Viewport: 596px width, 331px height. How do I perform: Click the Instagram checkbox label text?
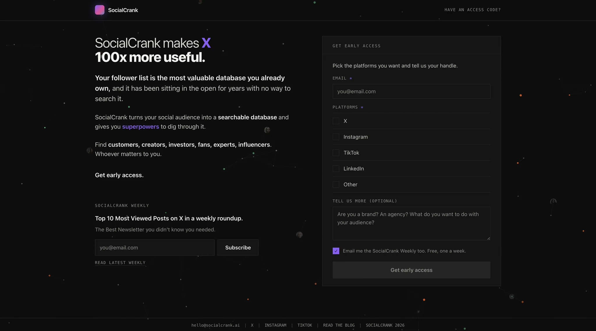click(356, 137)
